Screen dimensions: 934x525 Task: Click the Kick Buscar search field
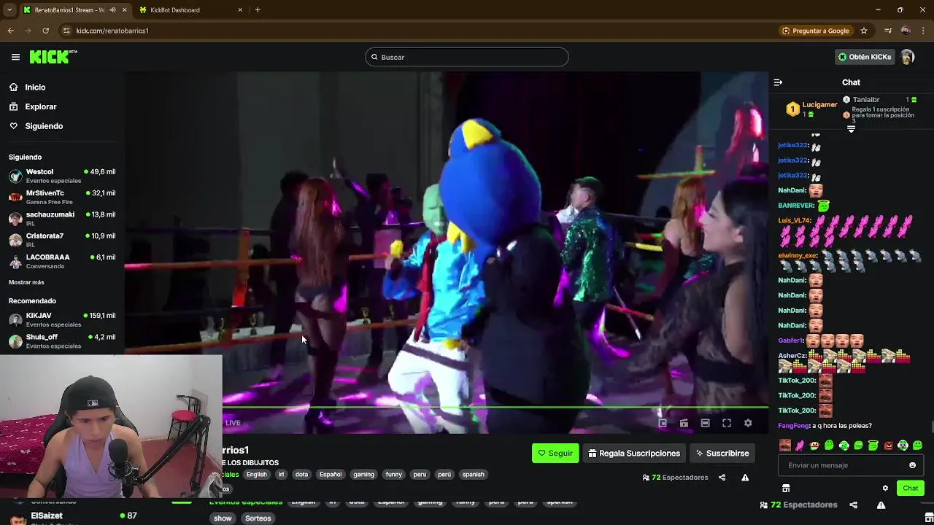[467, 57]
